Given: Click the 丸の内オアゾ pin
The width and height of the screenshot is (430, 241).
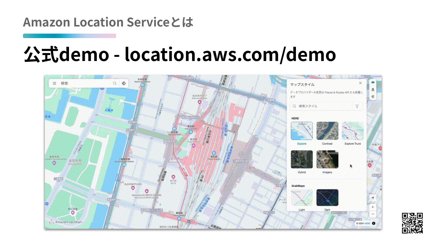Looking at the screenshot, I should [200, 102].
